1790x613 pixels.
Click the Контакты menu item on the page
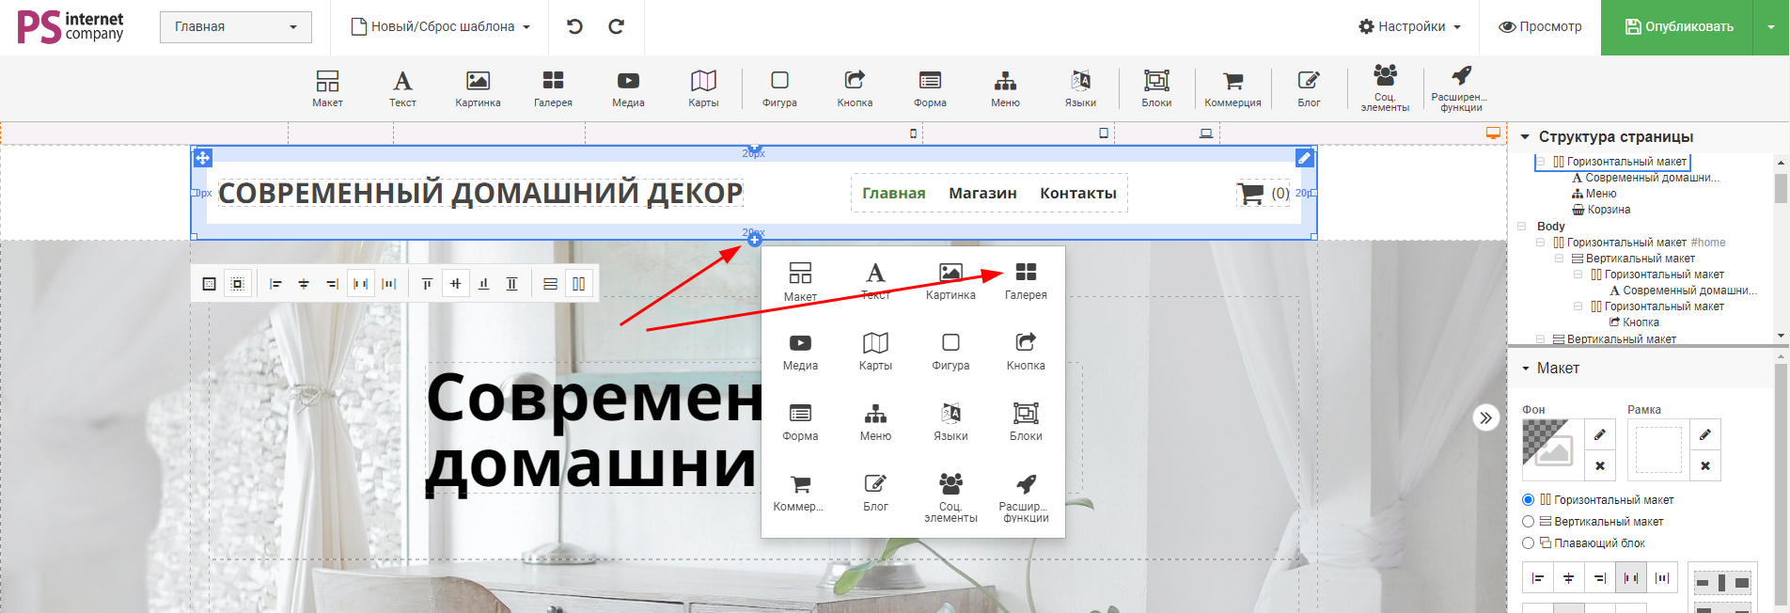click(x=1077, y=194)
